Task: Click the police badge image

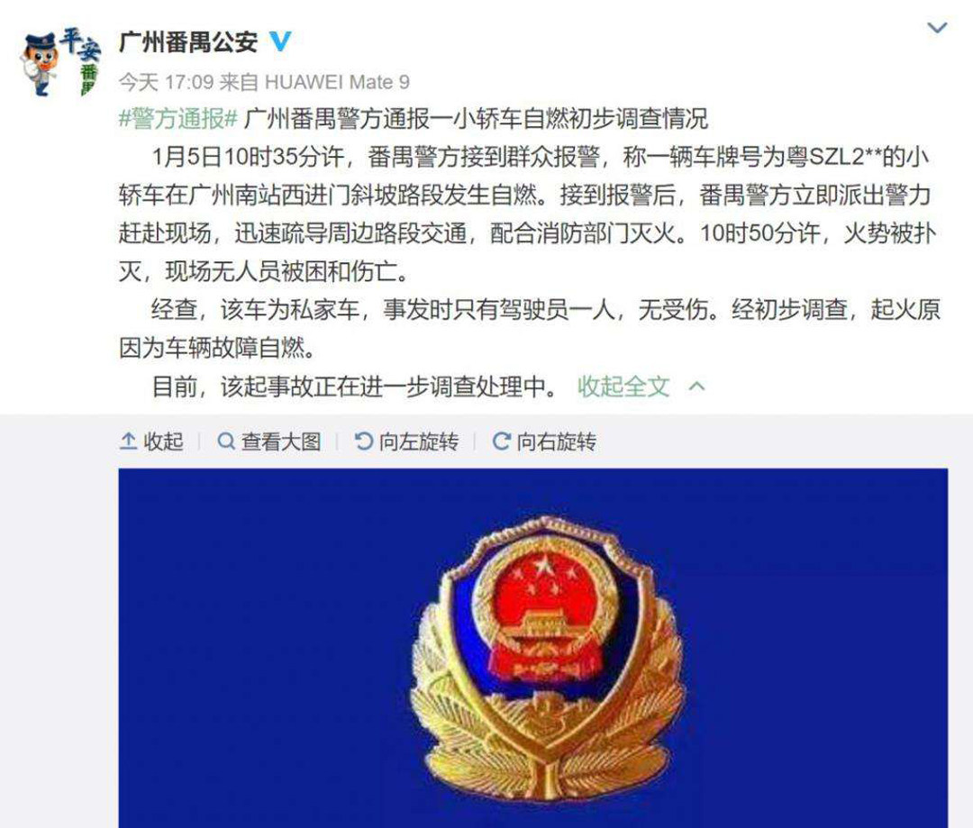Action: pyautogui.click(x=533, y=648)
